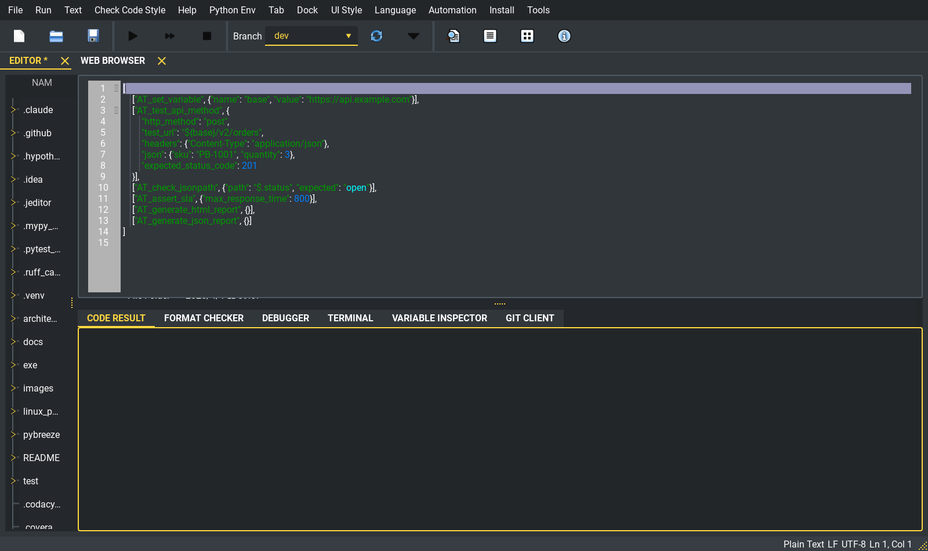The width and height of the screenshot is (928, 551).
Task: Click the four-square grid toolbar icon
Action: [527, 36]
